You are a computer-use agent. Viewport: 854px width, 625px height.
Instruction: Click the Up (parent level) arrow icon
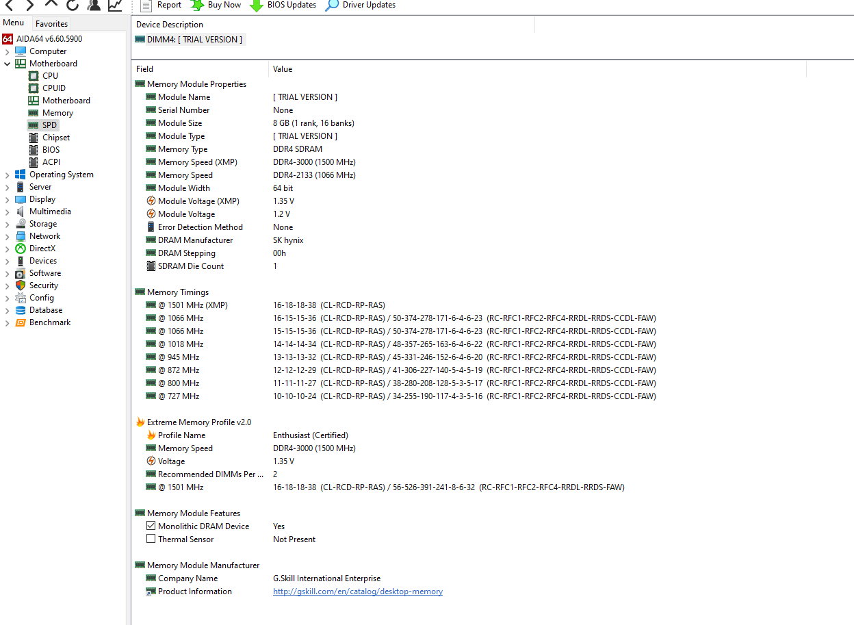pyautogui.click(x=51, y=4)
